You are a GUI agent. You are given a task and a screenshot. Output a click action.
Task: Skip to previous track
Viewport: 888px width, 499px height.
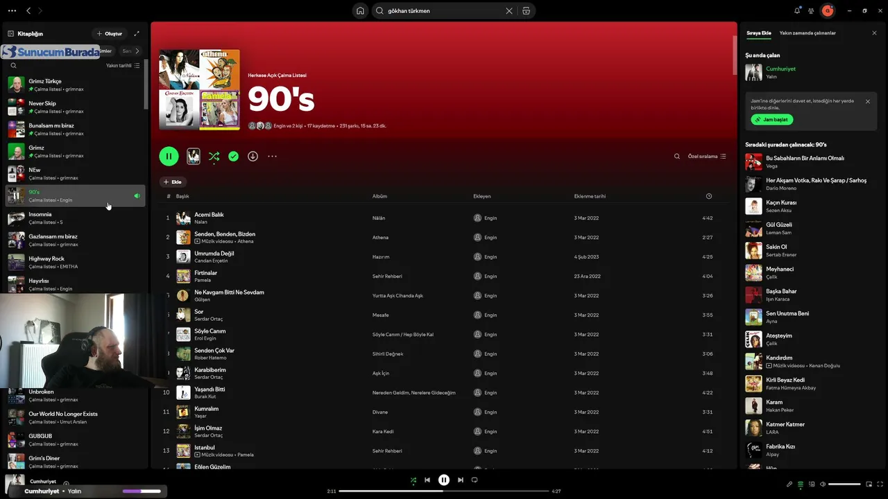[427, 480]
